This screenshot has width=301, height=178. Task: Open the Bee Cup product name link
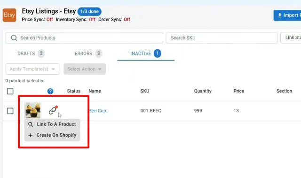tap(99, 111)
